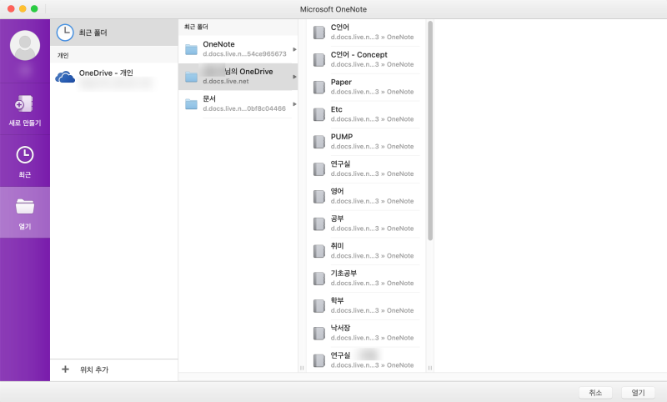Screen dimensions: 667x402
Task: Select the 최근 폴더 entry
Action: [114, 33]
